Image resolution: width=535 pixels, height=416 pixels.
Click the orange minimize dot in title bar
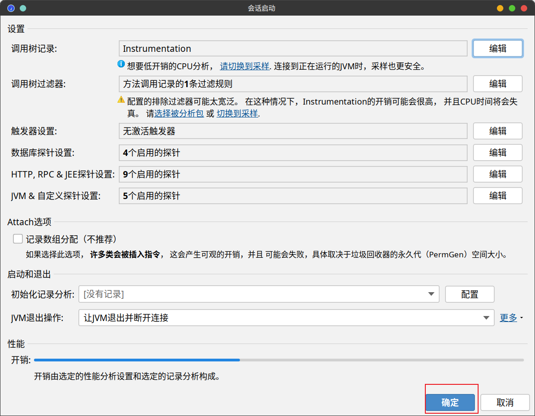pos(500,8)
